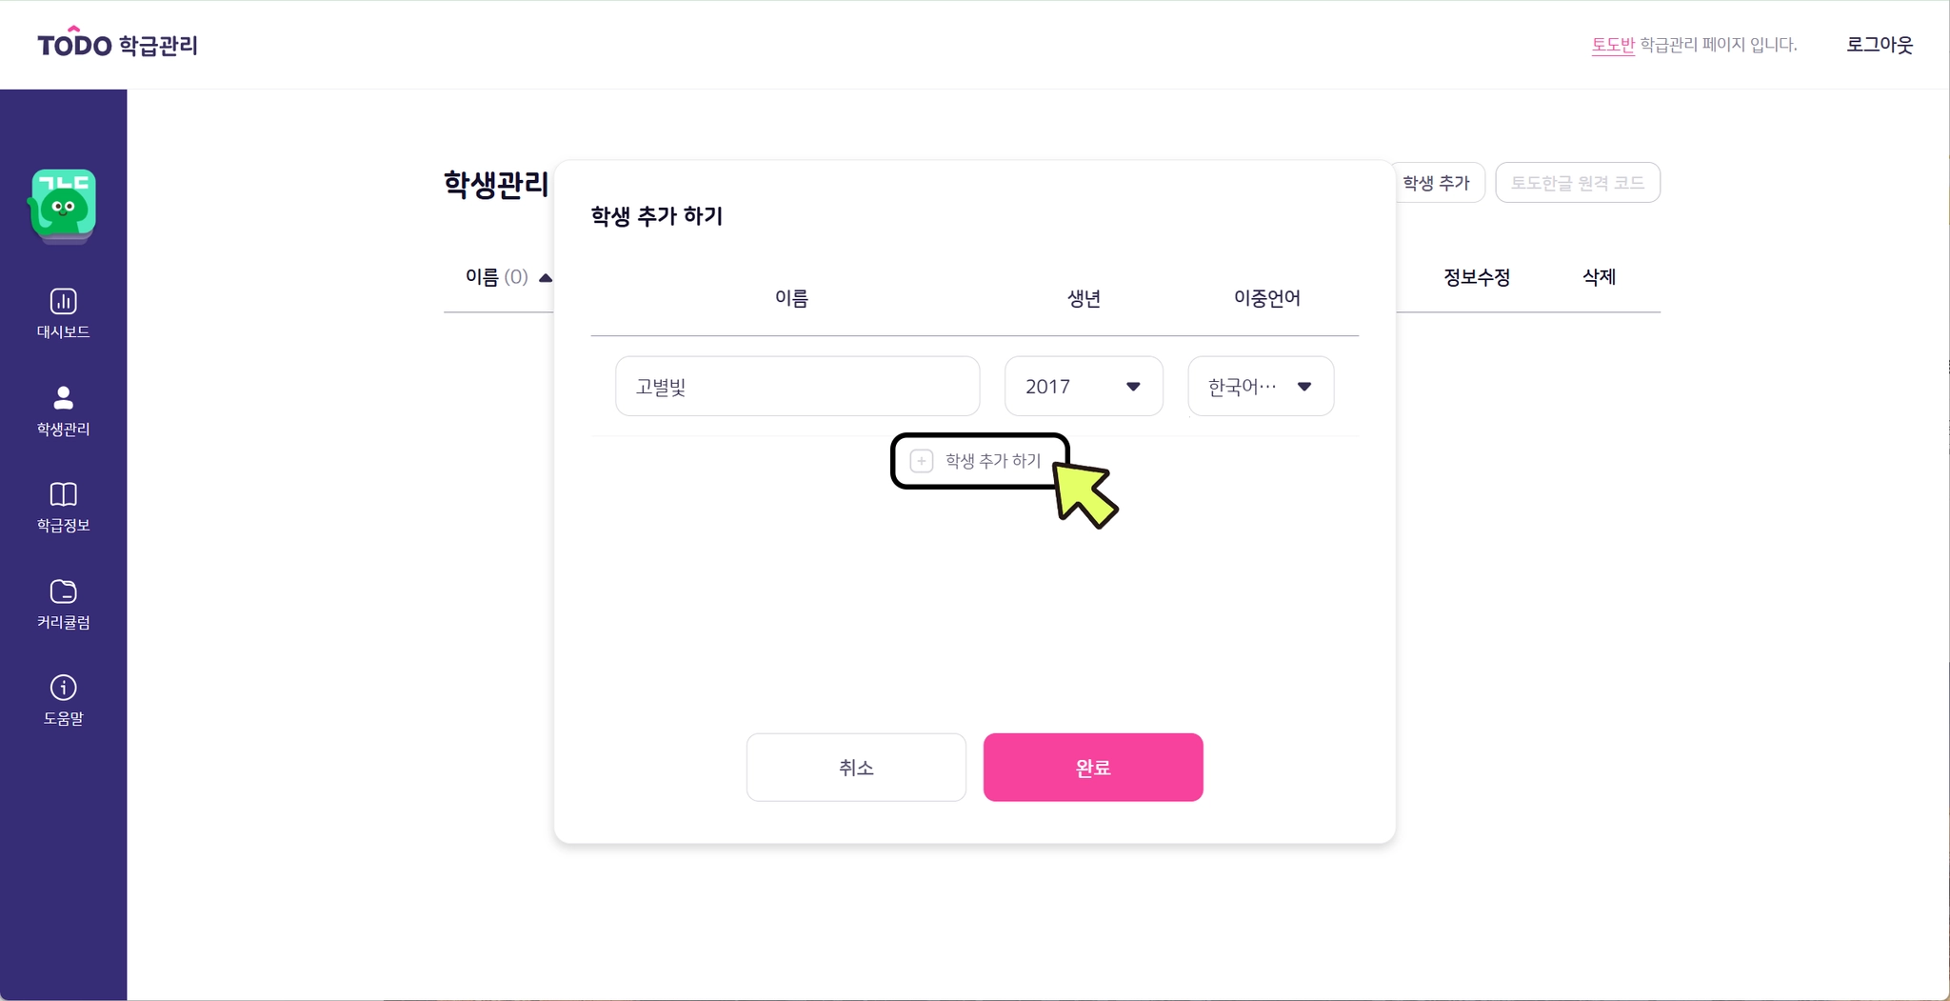Click the 학생 추가 button at top
Screen dimensions: 1950x1001
(x=1436, y=183)
